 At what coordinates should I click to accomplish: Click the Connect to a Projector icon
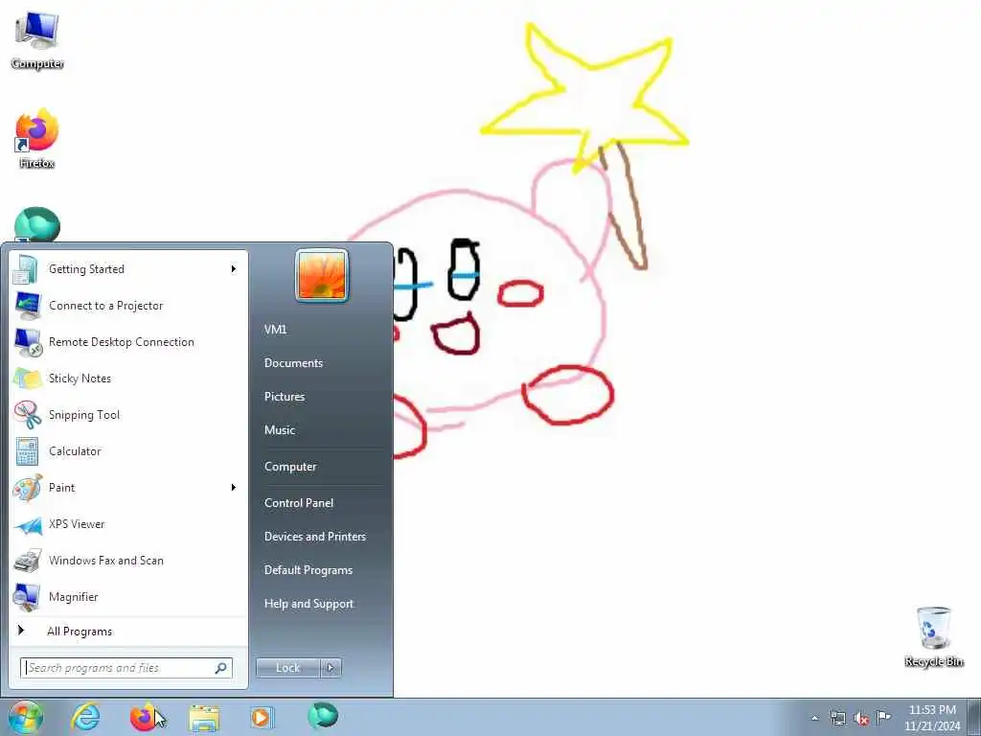click(27, 306)
